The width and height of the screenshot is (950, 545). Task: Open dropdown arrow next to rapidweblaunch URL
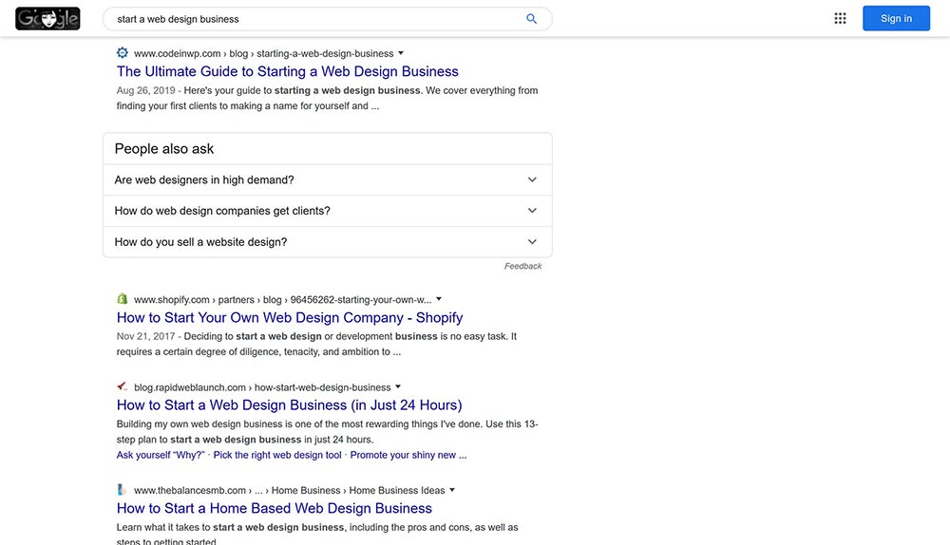pyautogui.click(x=398, y=387)
